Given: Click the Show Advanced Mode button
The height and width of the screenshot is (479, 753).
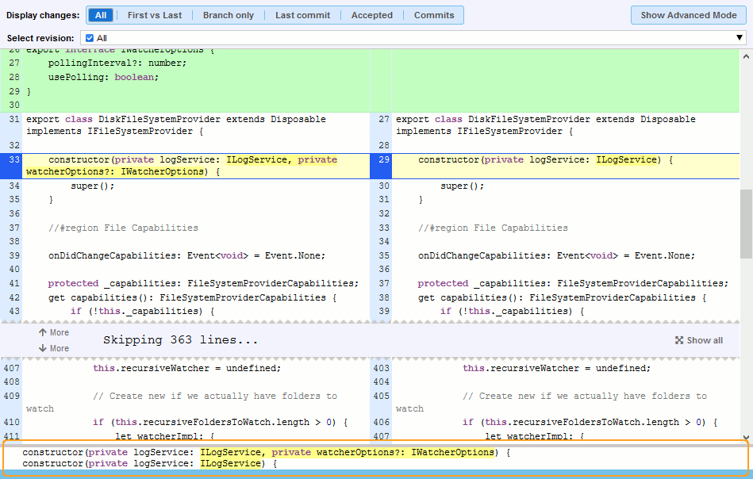Looking at the screenshot, I should (x=688, y=15).
